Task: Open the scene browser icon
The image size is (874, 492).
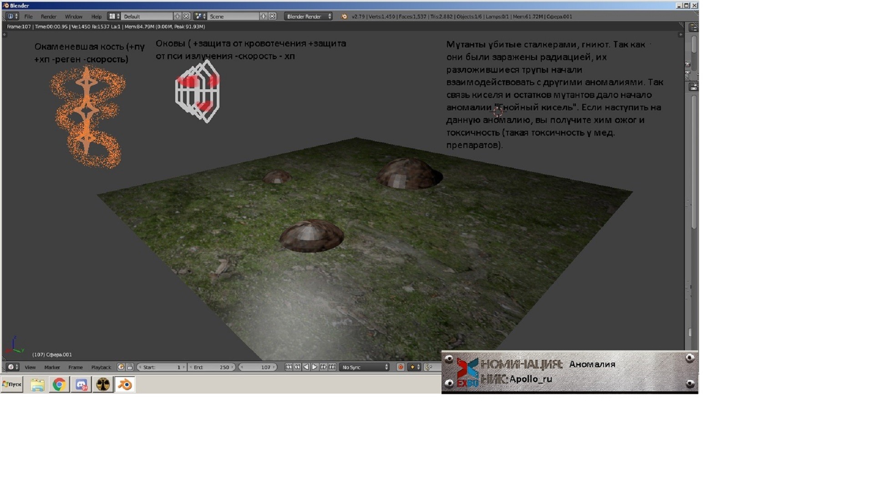Action: click(200, 16)
